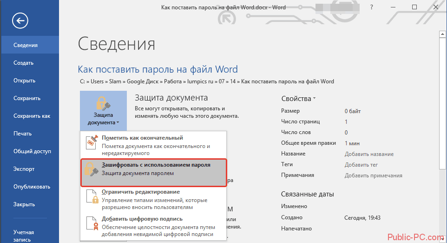
Task: Close the Word window
Action: tap(435, 7)
